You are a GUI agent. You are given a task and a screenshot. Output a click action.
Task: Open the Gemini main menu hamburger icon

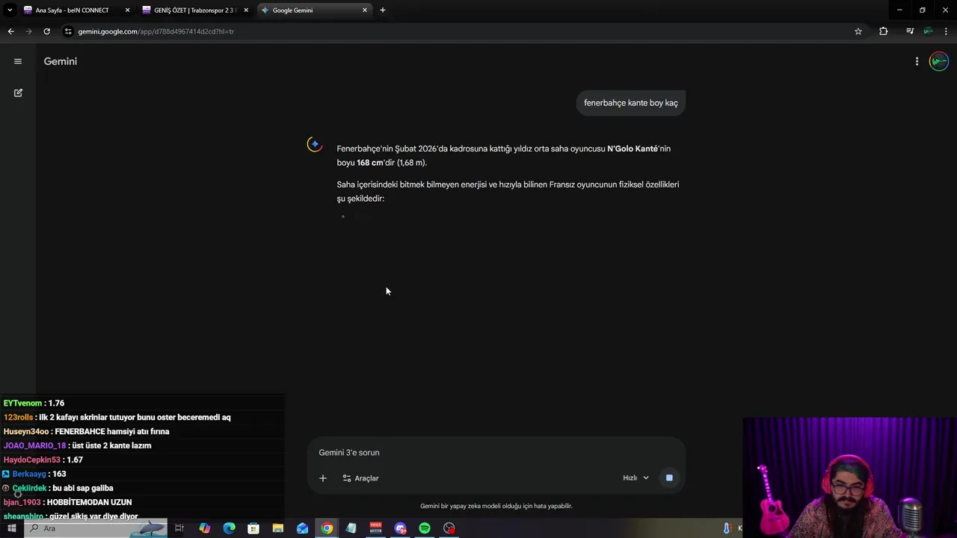(18, 61)
